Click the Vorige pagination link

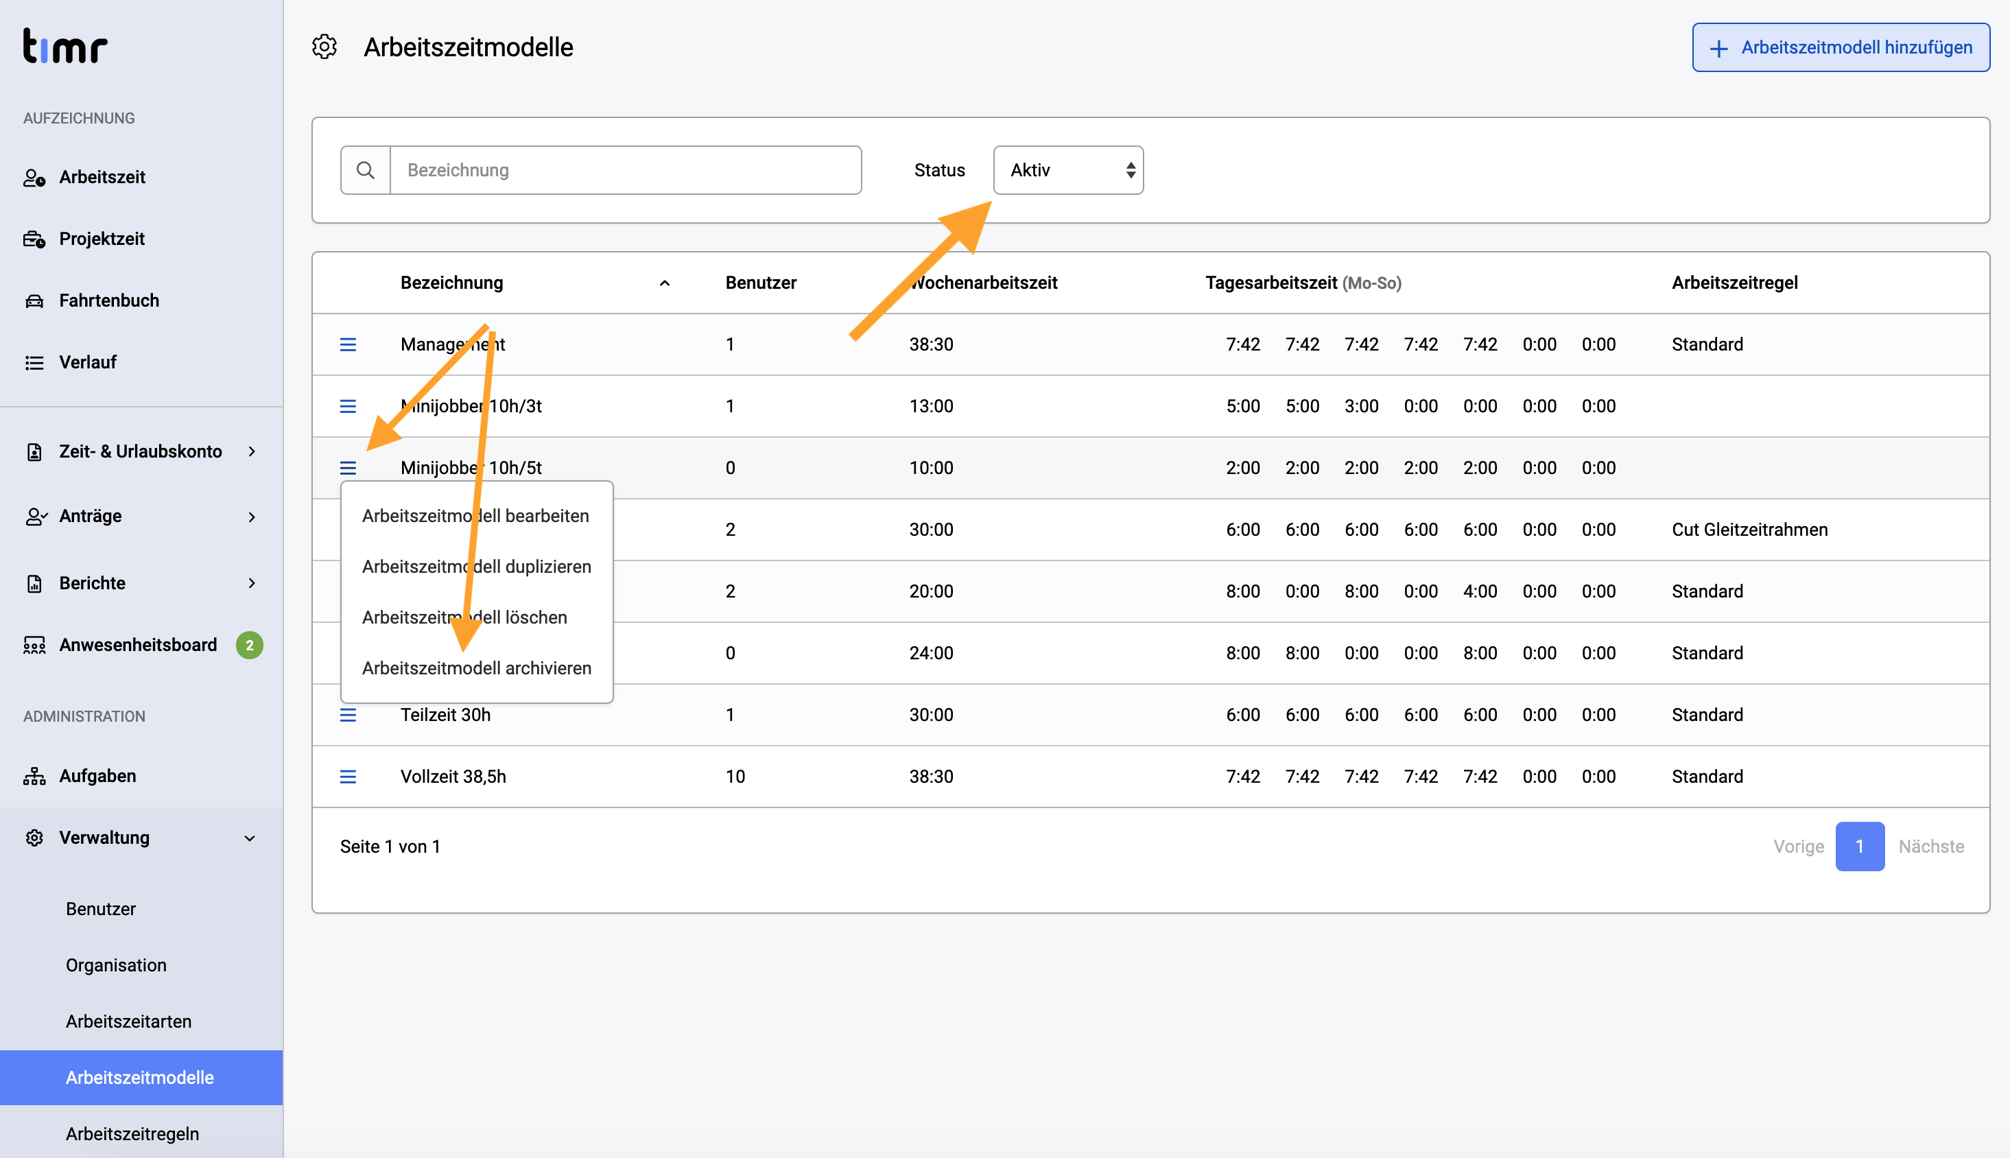(x=1799, y=847)
